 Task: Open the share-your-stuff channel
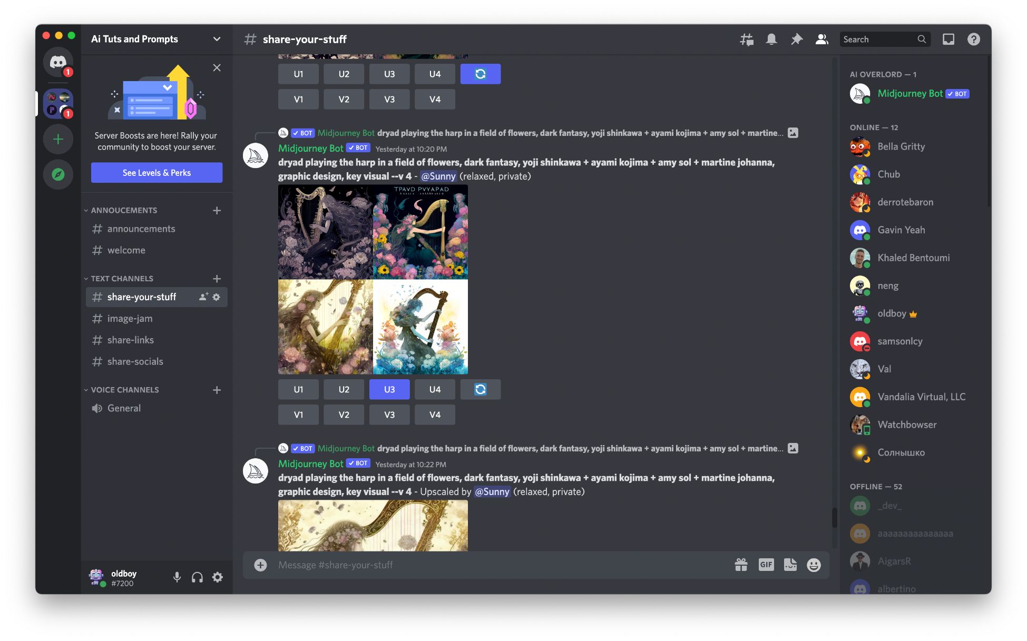click(141, 297)
